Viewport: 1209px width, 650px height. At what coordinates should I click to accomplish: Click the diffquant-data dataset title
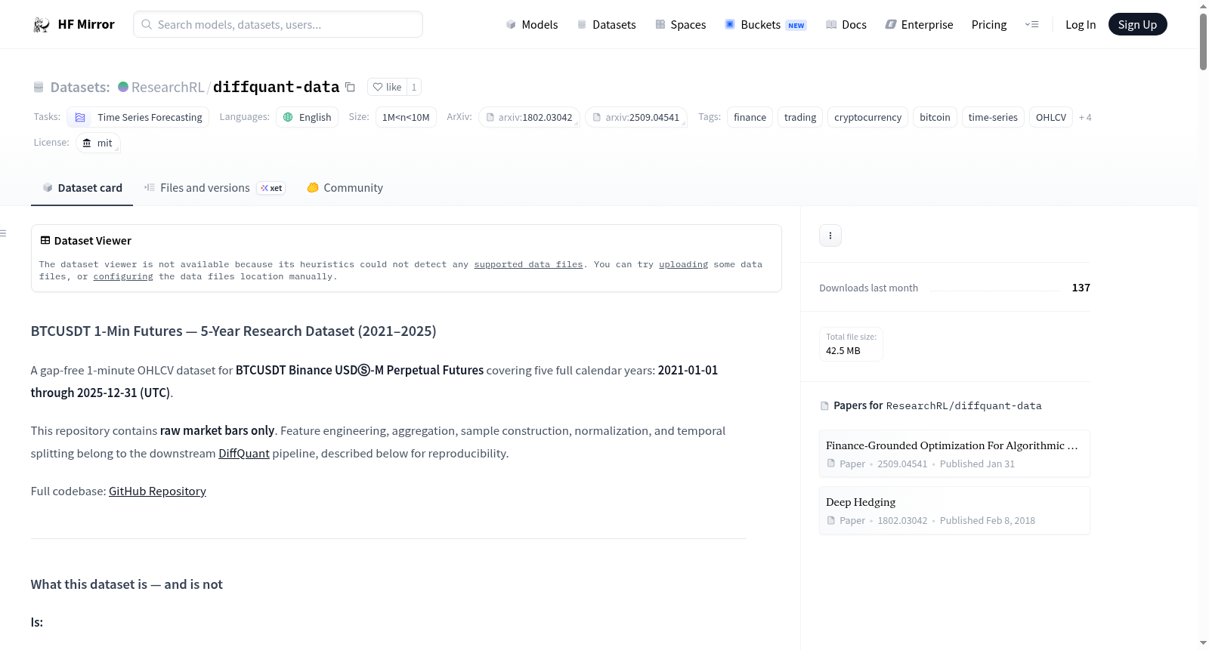(277, 87)
